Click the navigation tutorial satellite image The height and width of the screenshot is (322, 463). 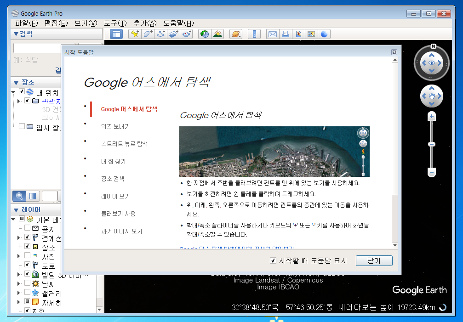click(274, 152)
